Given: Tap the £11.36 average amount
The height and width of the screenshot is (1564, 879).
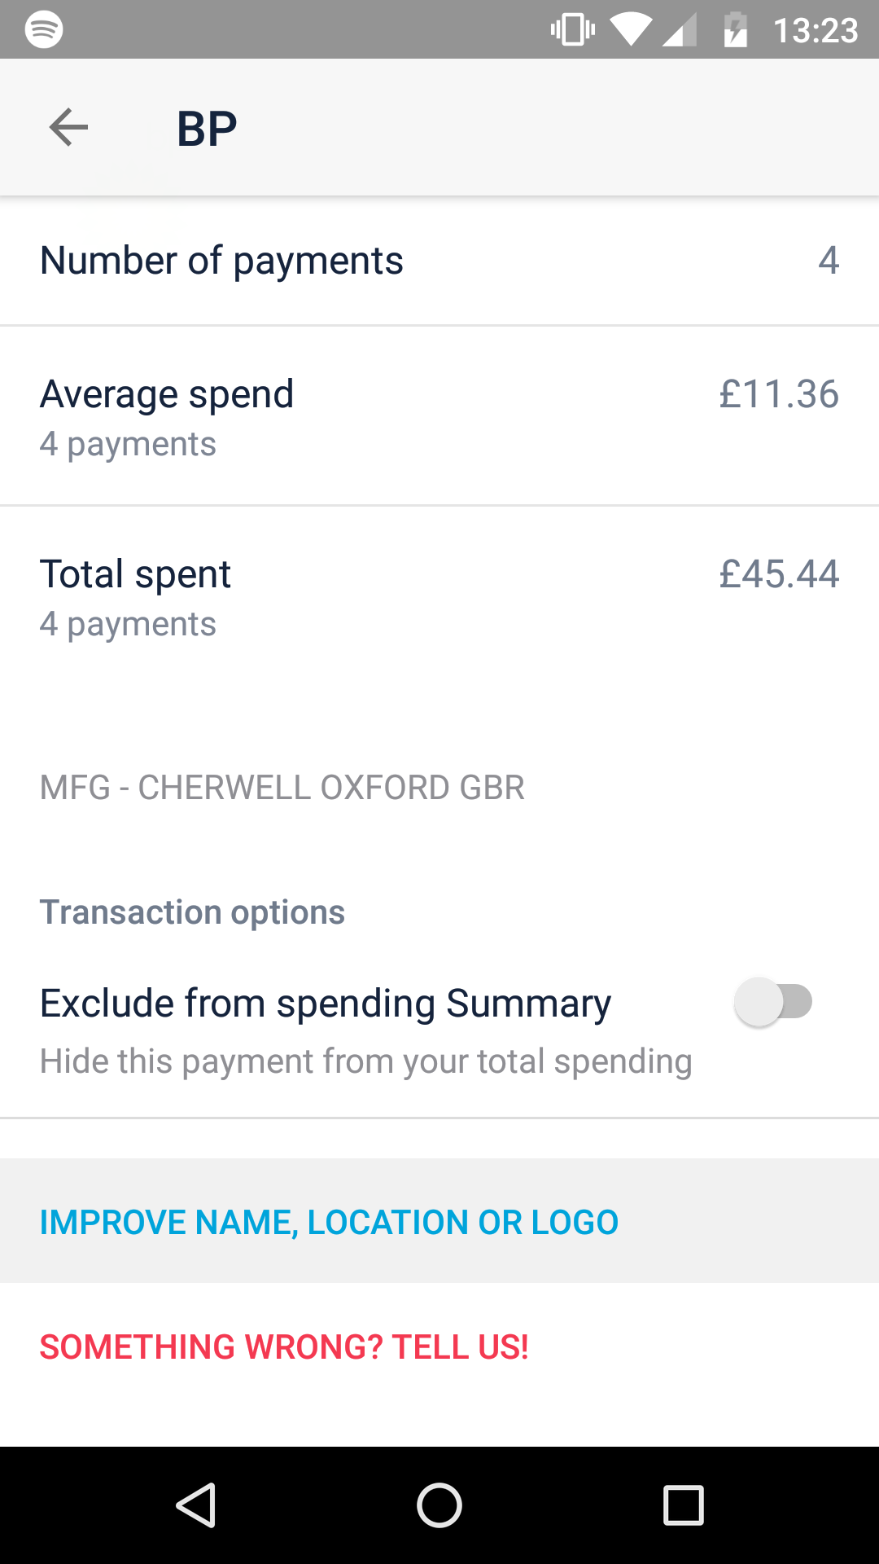Looking at the screenshot, I should tap(779, 394).
